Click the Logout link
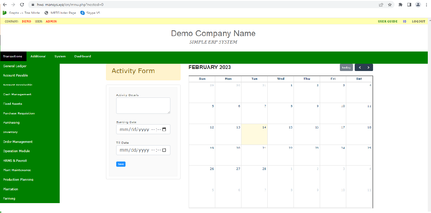Screen dimensions: 431x213 coord(418,21)
